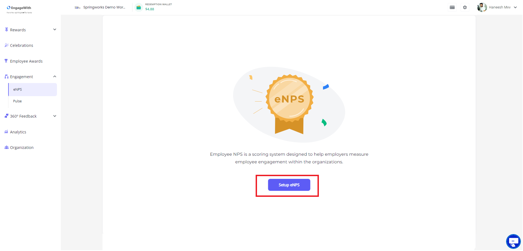
Task: Click the Employee Awards trophy icon
Action: tap(6, 61)
